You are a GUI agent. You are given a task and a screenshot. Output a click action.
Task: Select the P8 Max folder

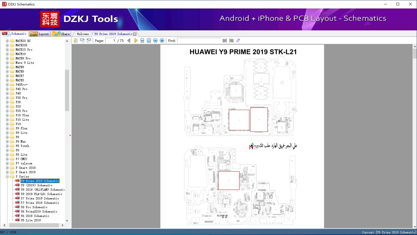click(21, 141)
